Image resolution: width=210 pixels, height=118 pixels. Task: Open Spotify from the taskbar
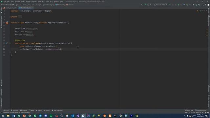tap(51, 116)
